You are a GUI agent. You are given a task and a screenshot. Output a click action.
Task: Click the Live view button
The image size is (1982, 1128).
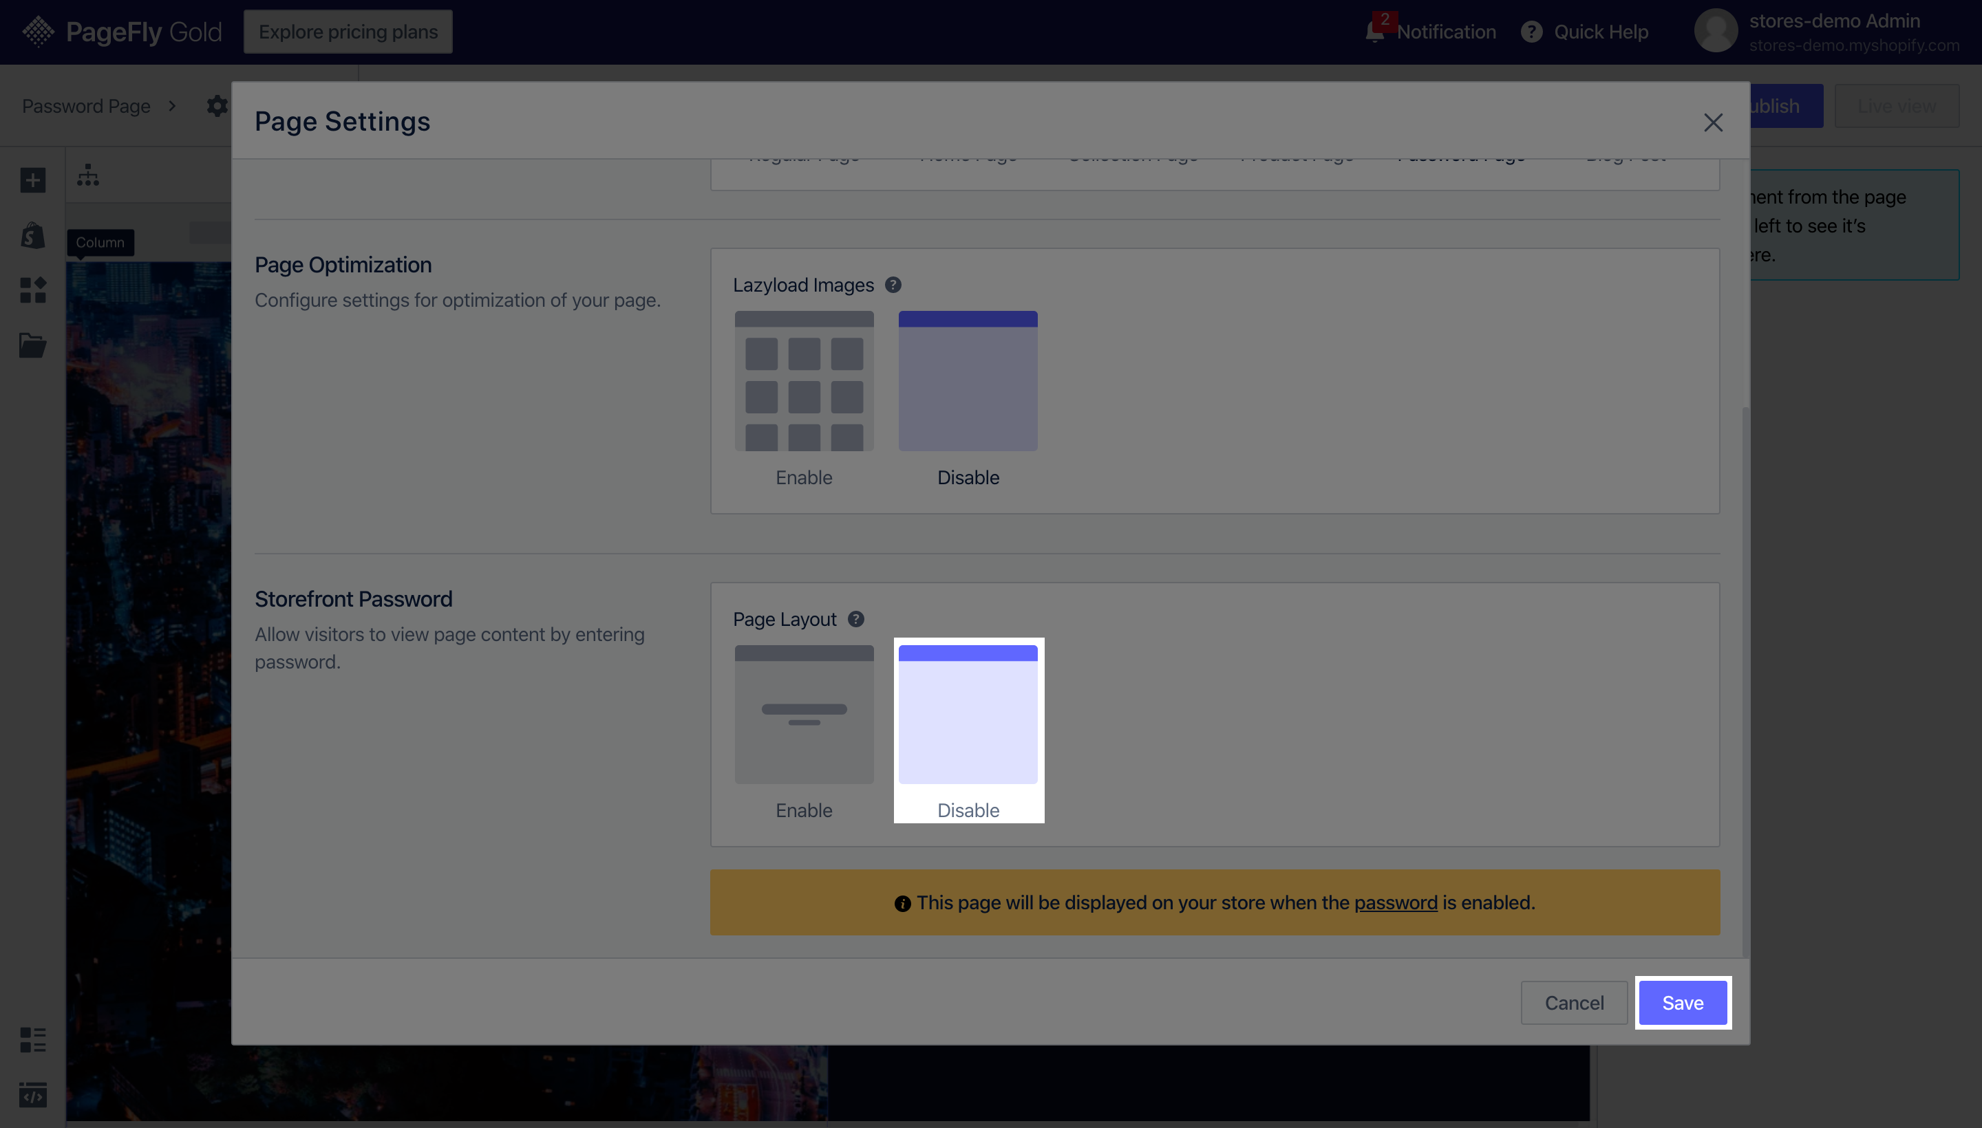pos(1896,106)
